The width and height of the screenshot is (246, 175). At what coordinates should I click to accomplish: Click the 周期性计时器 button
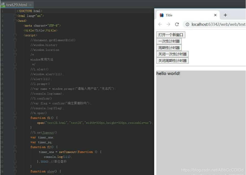tap(169, 48)
